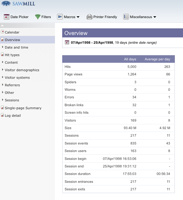183x200 pixels.
Task: Collapse sidebar using top arrow bar
Action: 27,26
